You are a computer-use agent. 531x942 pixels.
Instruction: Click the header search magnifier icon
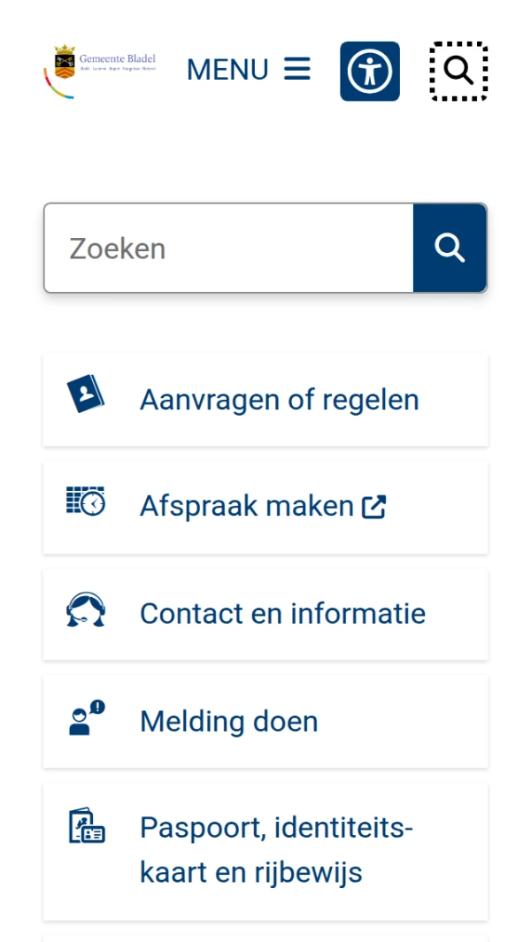tap(458, 71)
